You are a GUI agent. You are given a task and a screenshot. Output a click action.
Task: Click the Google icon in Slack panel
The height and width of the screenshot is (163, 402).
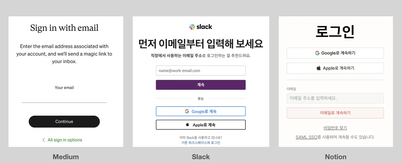pyautogui.click(x=187, y=111)
